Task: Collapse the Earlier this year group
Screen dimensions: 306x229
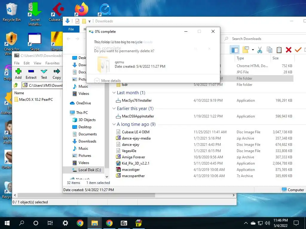Action: (114, 109)
